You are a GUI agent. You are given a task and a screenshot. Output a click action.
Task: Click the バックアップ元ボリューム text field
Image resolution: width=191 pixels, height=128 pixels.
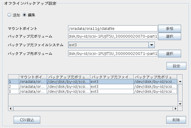(x=113, y=36)
